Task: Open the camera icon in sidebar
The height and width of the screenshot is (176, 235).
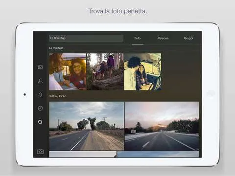Action: [x=40, y=152]
